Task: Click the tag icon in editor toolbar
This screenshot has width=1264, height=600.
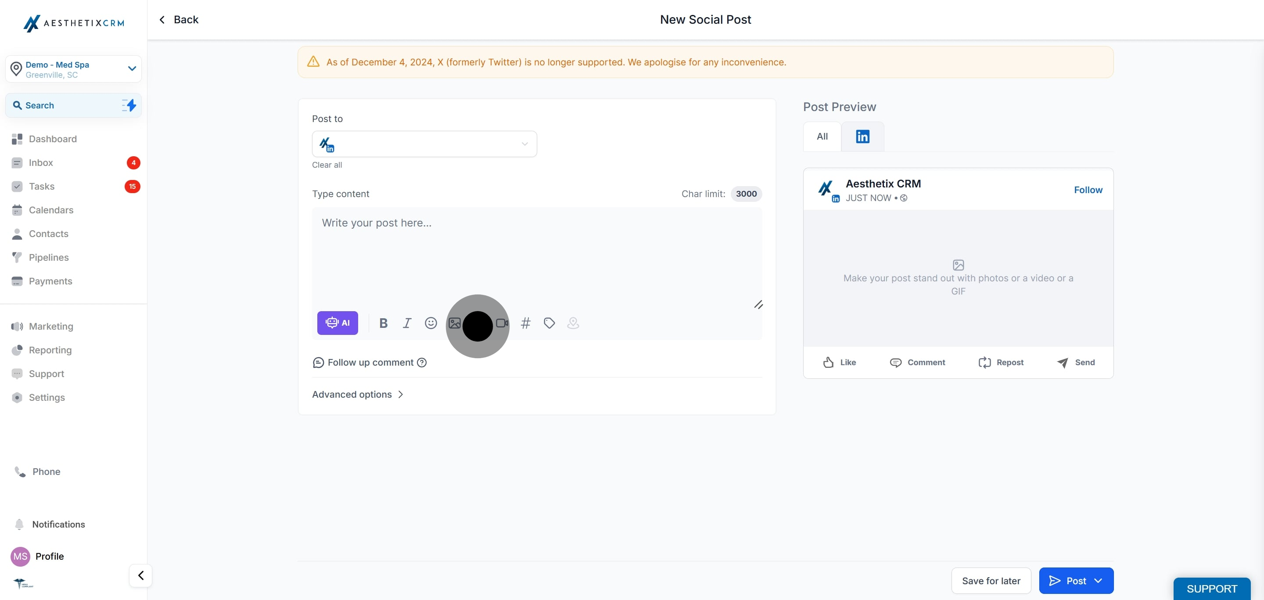Action: click(549, 323)
